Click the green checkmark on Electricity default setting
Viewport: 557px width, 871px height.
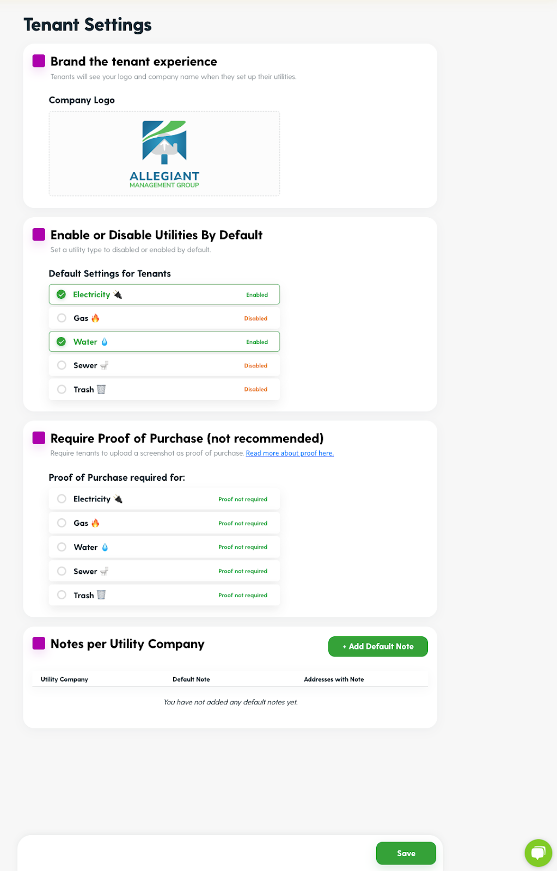point(62,295)
